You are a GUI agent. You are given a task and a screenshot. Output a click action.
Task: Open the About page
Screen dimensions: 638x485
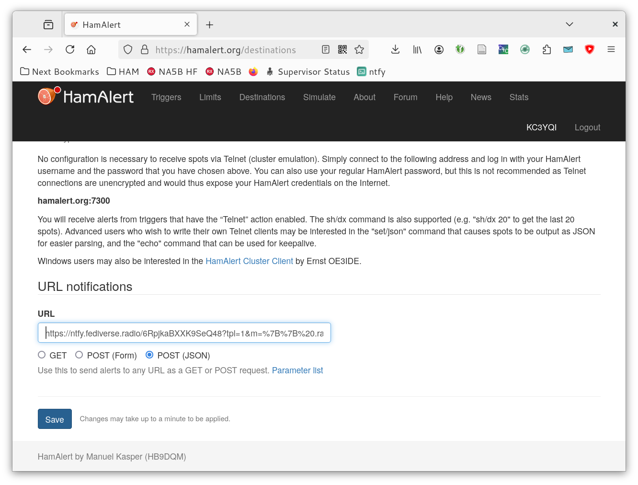coord(365,97)
